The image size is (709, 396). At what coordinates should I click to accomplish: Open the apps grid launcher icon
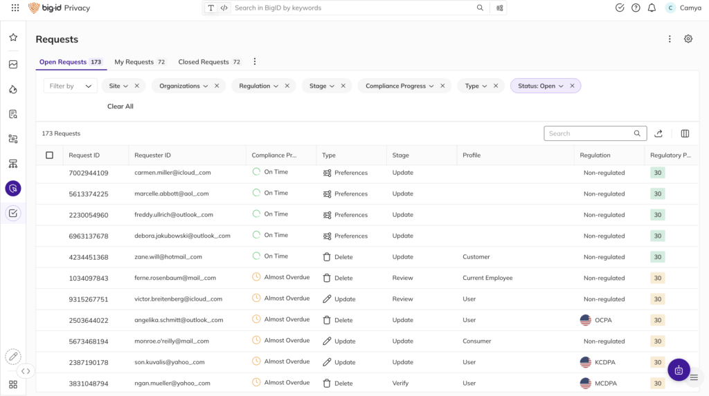(15, 8)
